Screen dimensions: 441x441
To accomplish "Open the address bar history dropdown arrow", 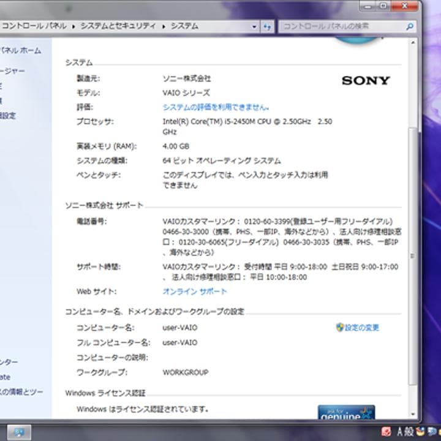I will pos(254,27).
